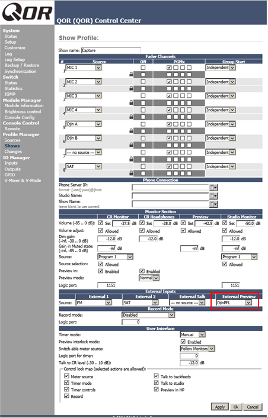Click Logic port for timer field
The height and width of the screenshot is (418, 268).
coord(189,356)
